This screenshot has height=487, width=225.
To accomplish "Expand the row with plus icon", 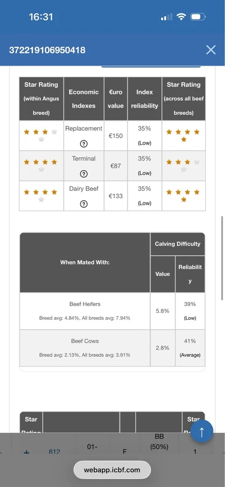I will [27, 451].
